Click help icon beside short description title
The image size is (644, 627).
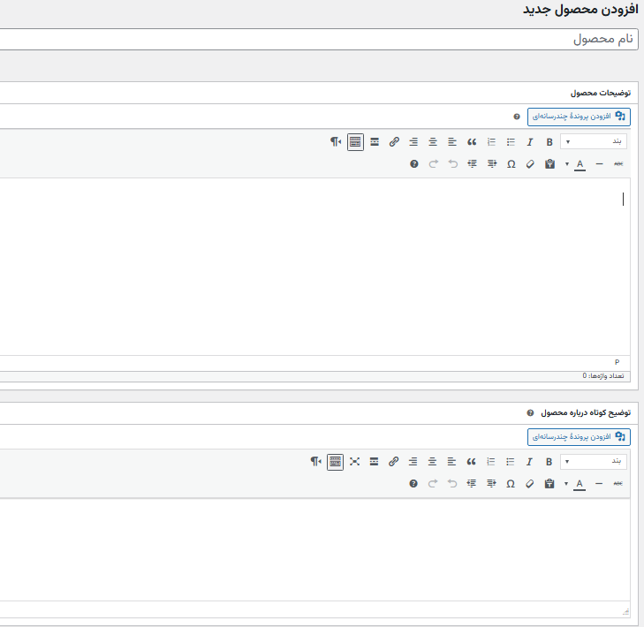pyautogui.click(x=530, y=412)
